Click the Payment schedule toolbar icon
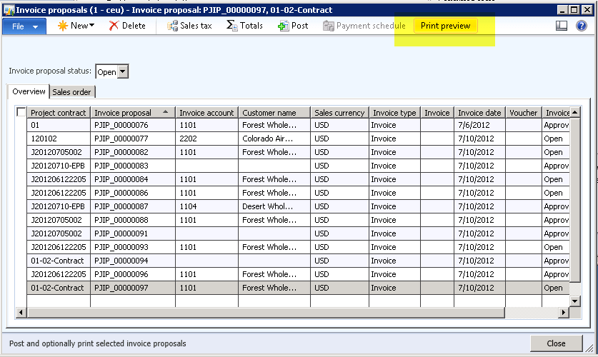 click(328, 26)
